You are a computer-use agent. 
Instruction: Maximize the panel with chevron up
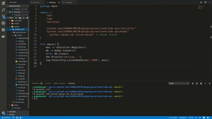[x=205, y=84]
